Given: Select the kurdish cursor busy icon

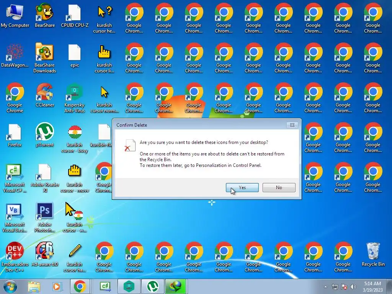Looking at the screenshot, I should click(75, 139).
